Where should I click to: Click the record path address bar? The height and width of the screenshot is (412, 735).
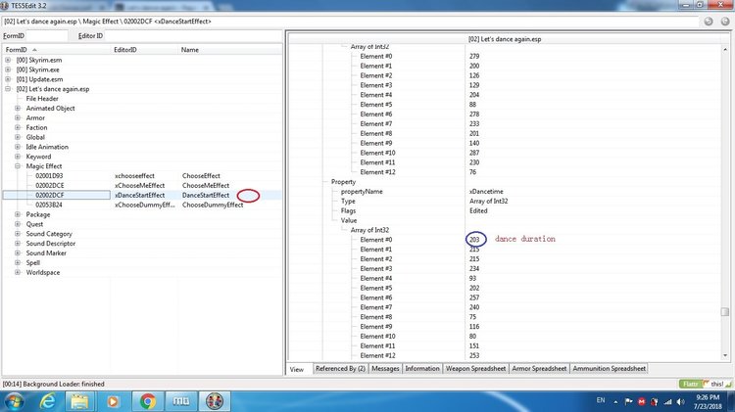350,22
